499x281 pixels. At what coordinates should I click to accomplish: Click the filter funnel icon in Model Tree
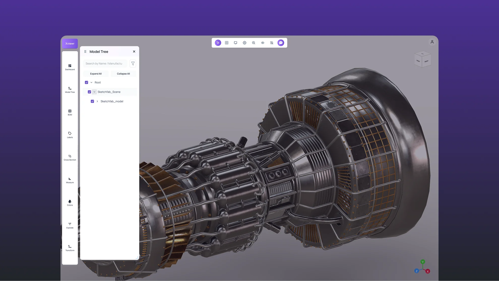click(x=133, y=64)
